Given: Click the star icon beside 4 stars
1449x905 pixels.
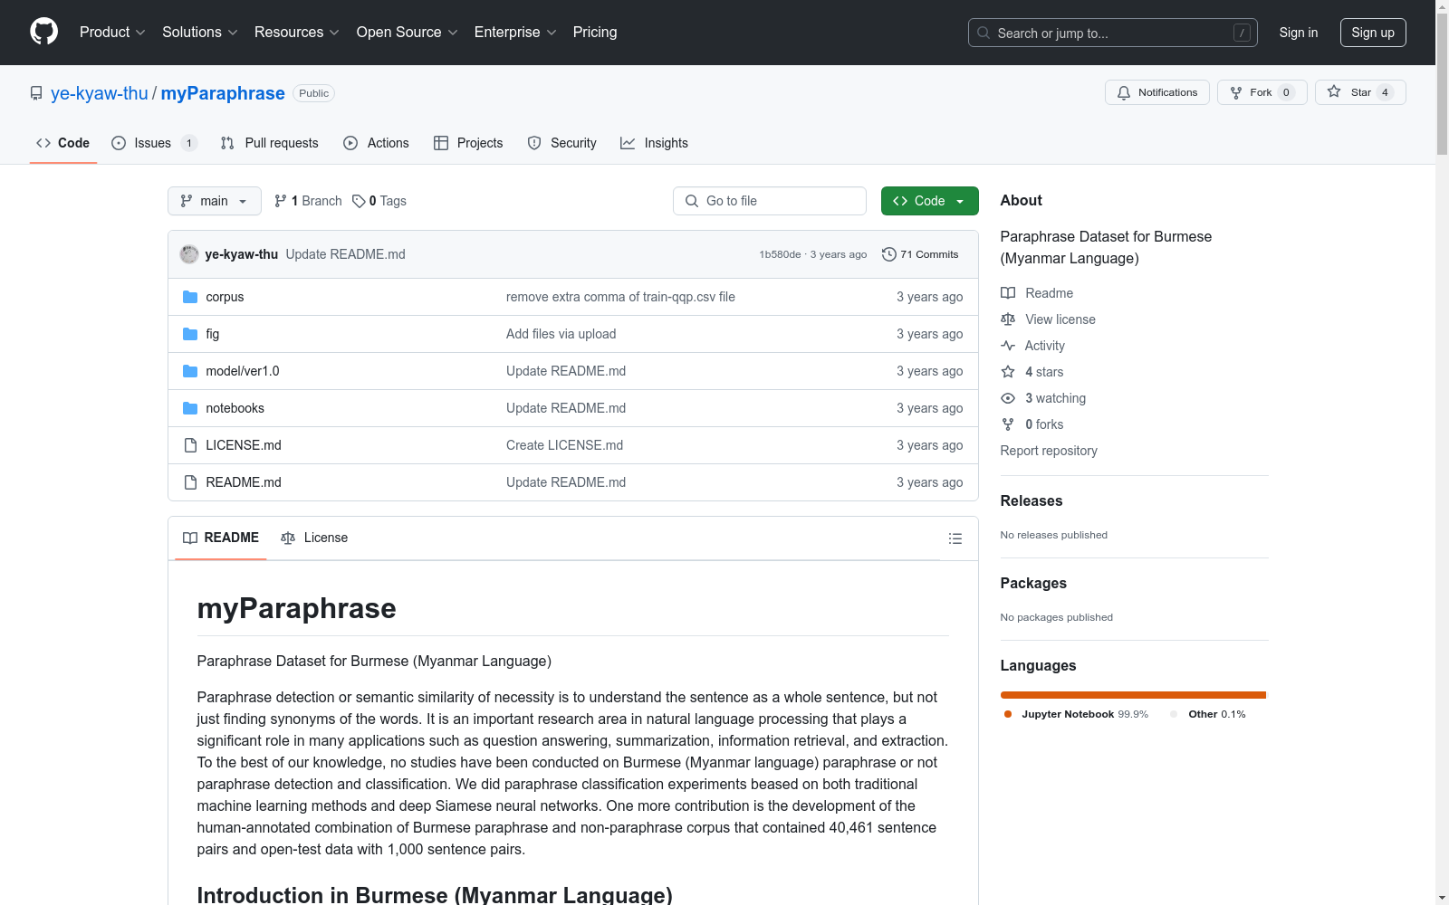Looking at the screenshot, I should tap(1008, 372).
